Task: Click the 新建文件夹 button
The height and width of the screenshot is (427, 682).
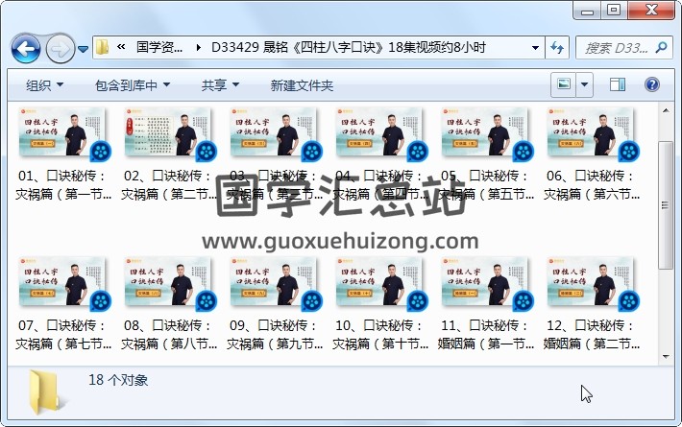Action: point(302,85)
